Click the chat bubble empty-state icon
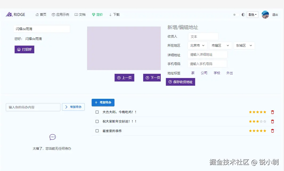The height and width of the screenshot is (171, 284). click(52, 137)
